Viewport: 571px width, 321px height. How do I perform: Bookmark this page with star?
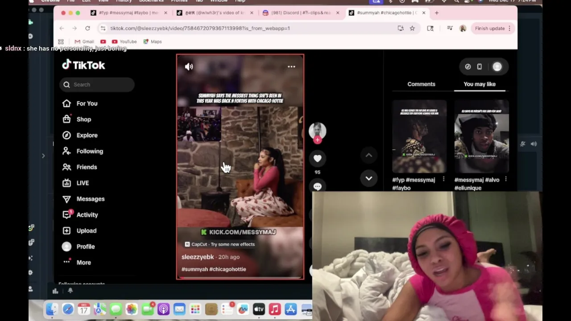tap(412, 29)
